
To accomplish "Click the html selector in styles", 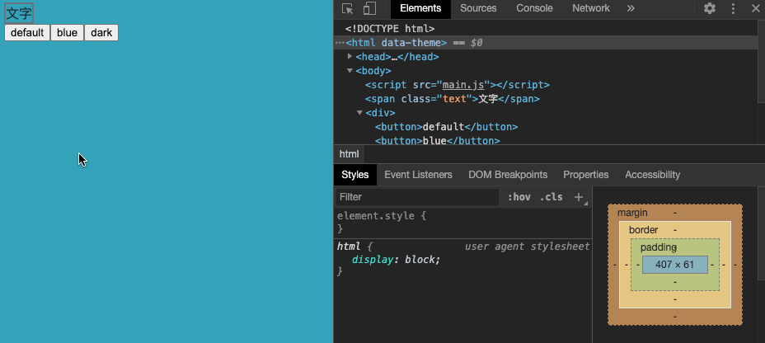I will pos(349,247).
